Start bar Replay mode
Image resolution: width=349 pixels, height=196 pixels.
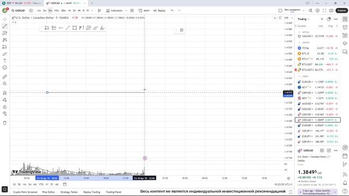(160, 10)
